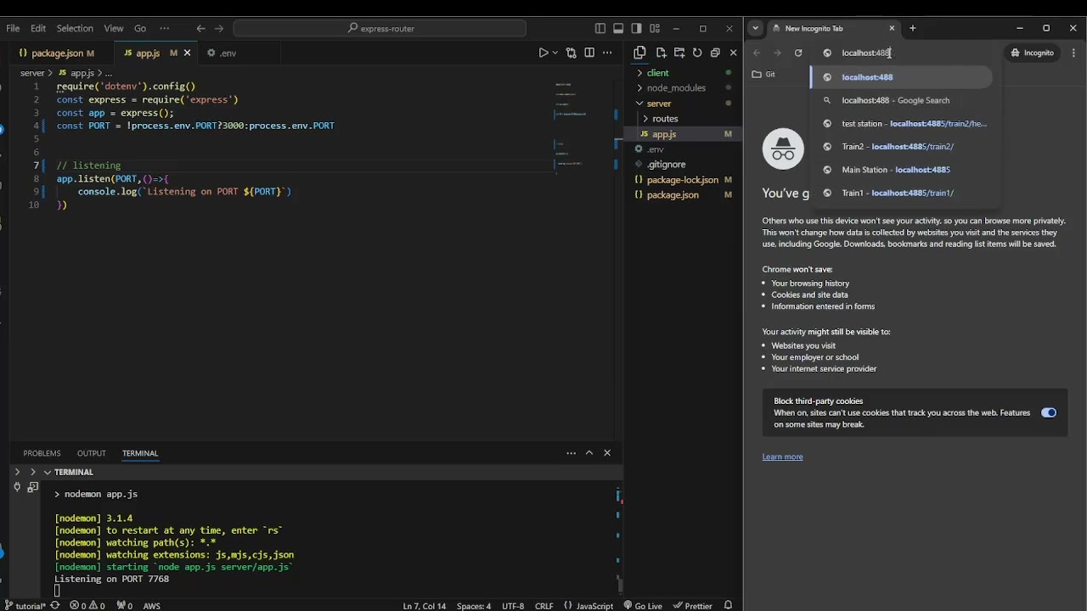The width and height of the screenshot is (1087, 611).
Task: Select the Train2 localhost suggestion
Action: [x=900, y=147]
